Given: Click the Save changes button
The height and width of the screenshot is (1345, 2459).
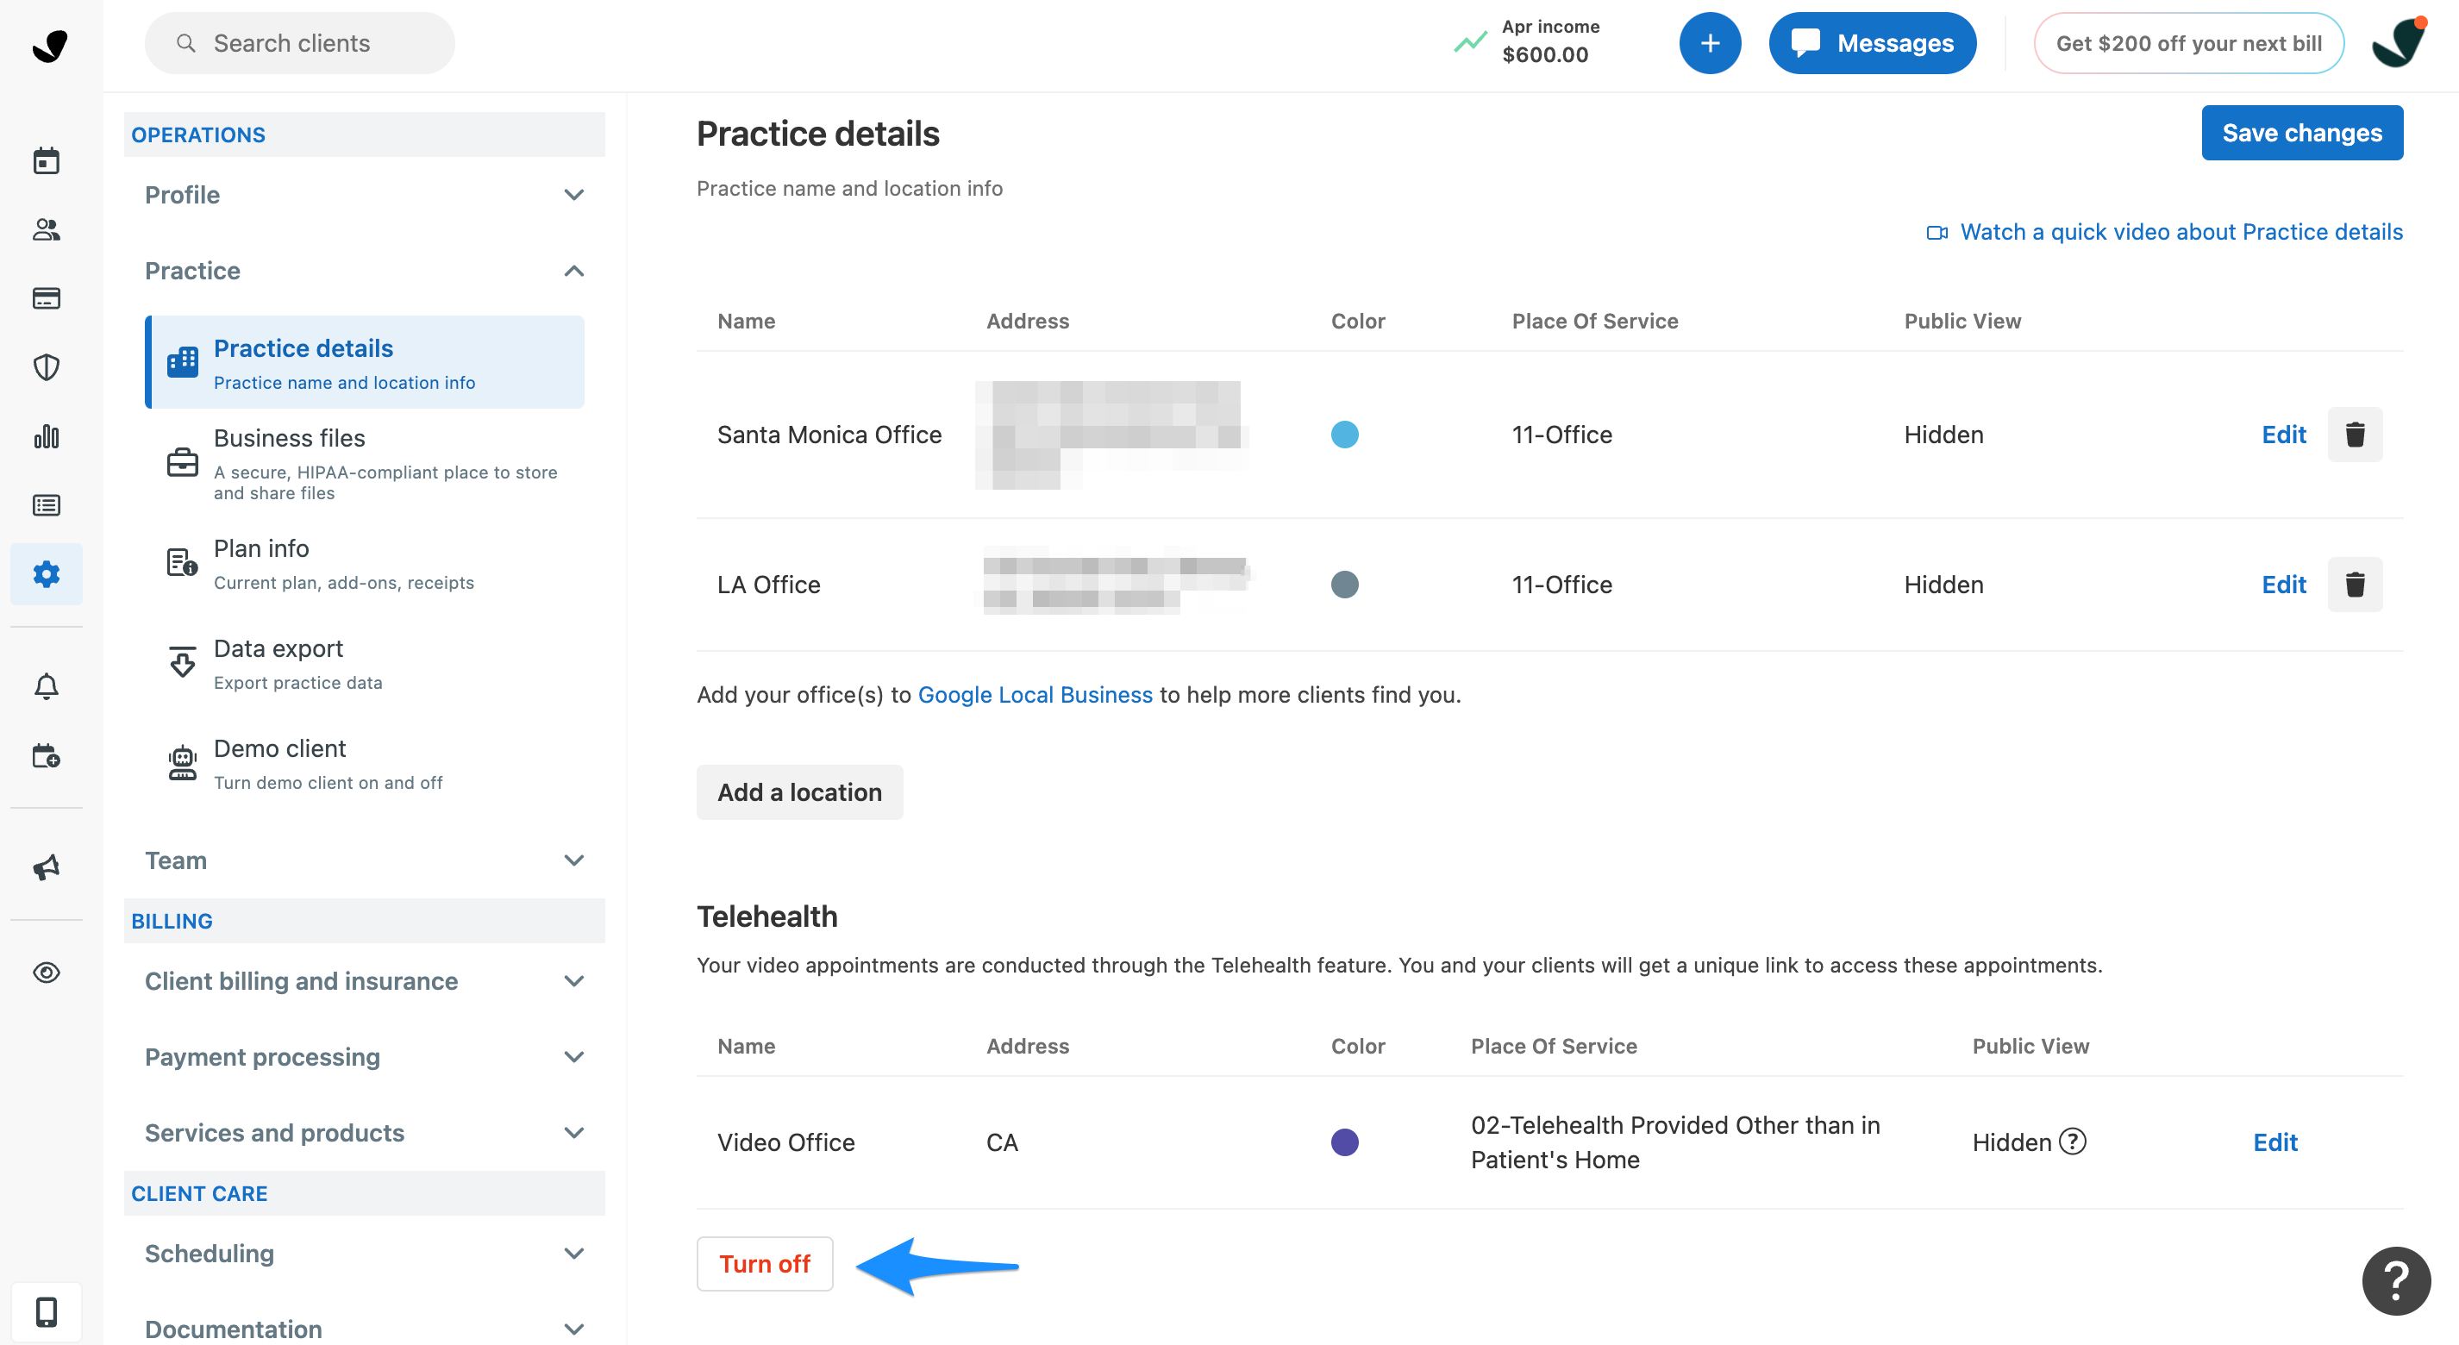Looking at the screenshot, I should click(x=2301, y=133).
